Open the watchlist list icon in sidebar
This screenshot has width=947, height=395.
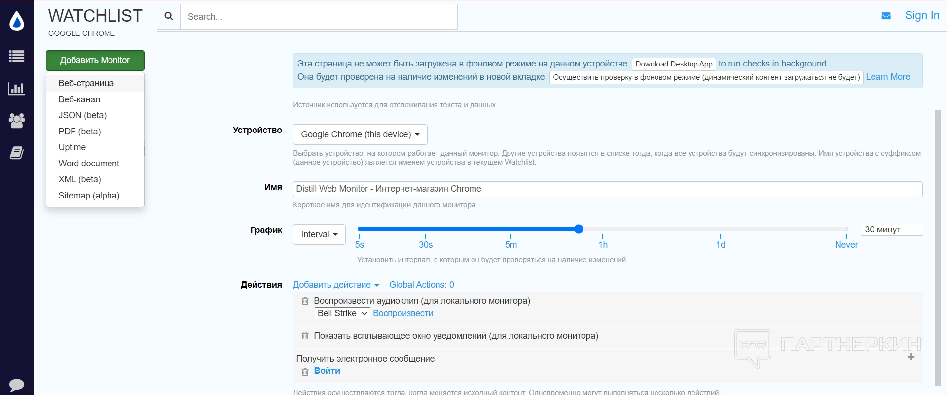coord(17,57)
